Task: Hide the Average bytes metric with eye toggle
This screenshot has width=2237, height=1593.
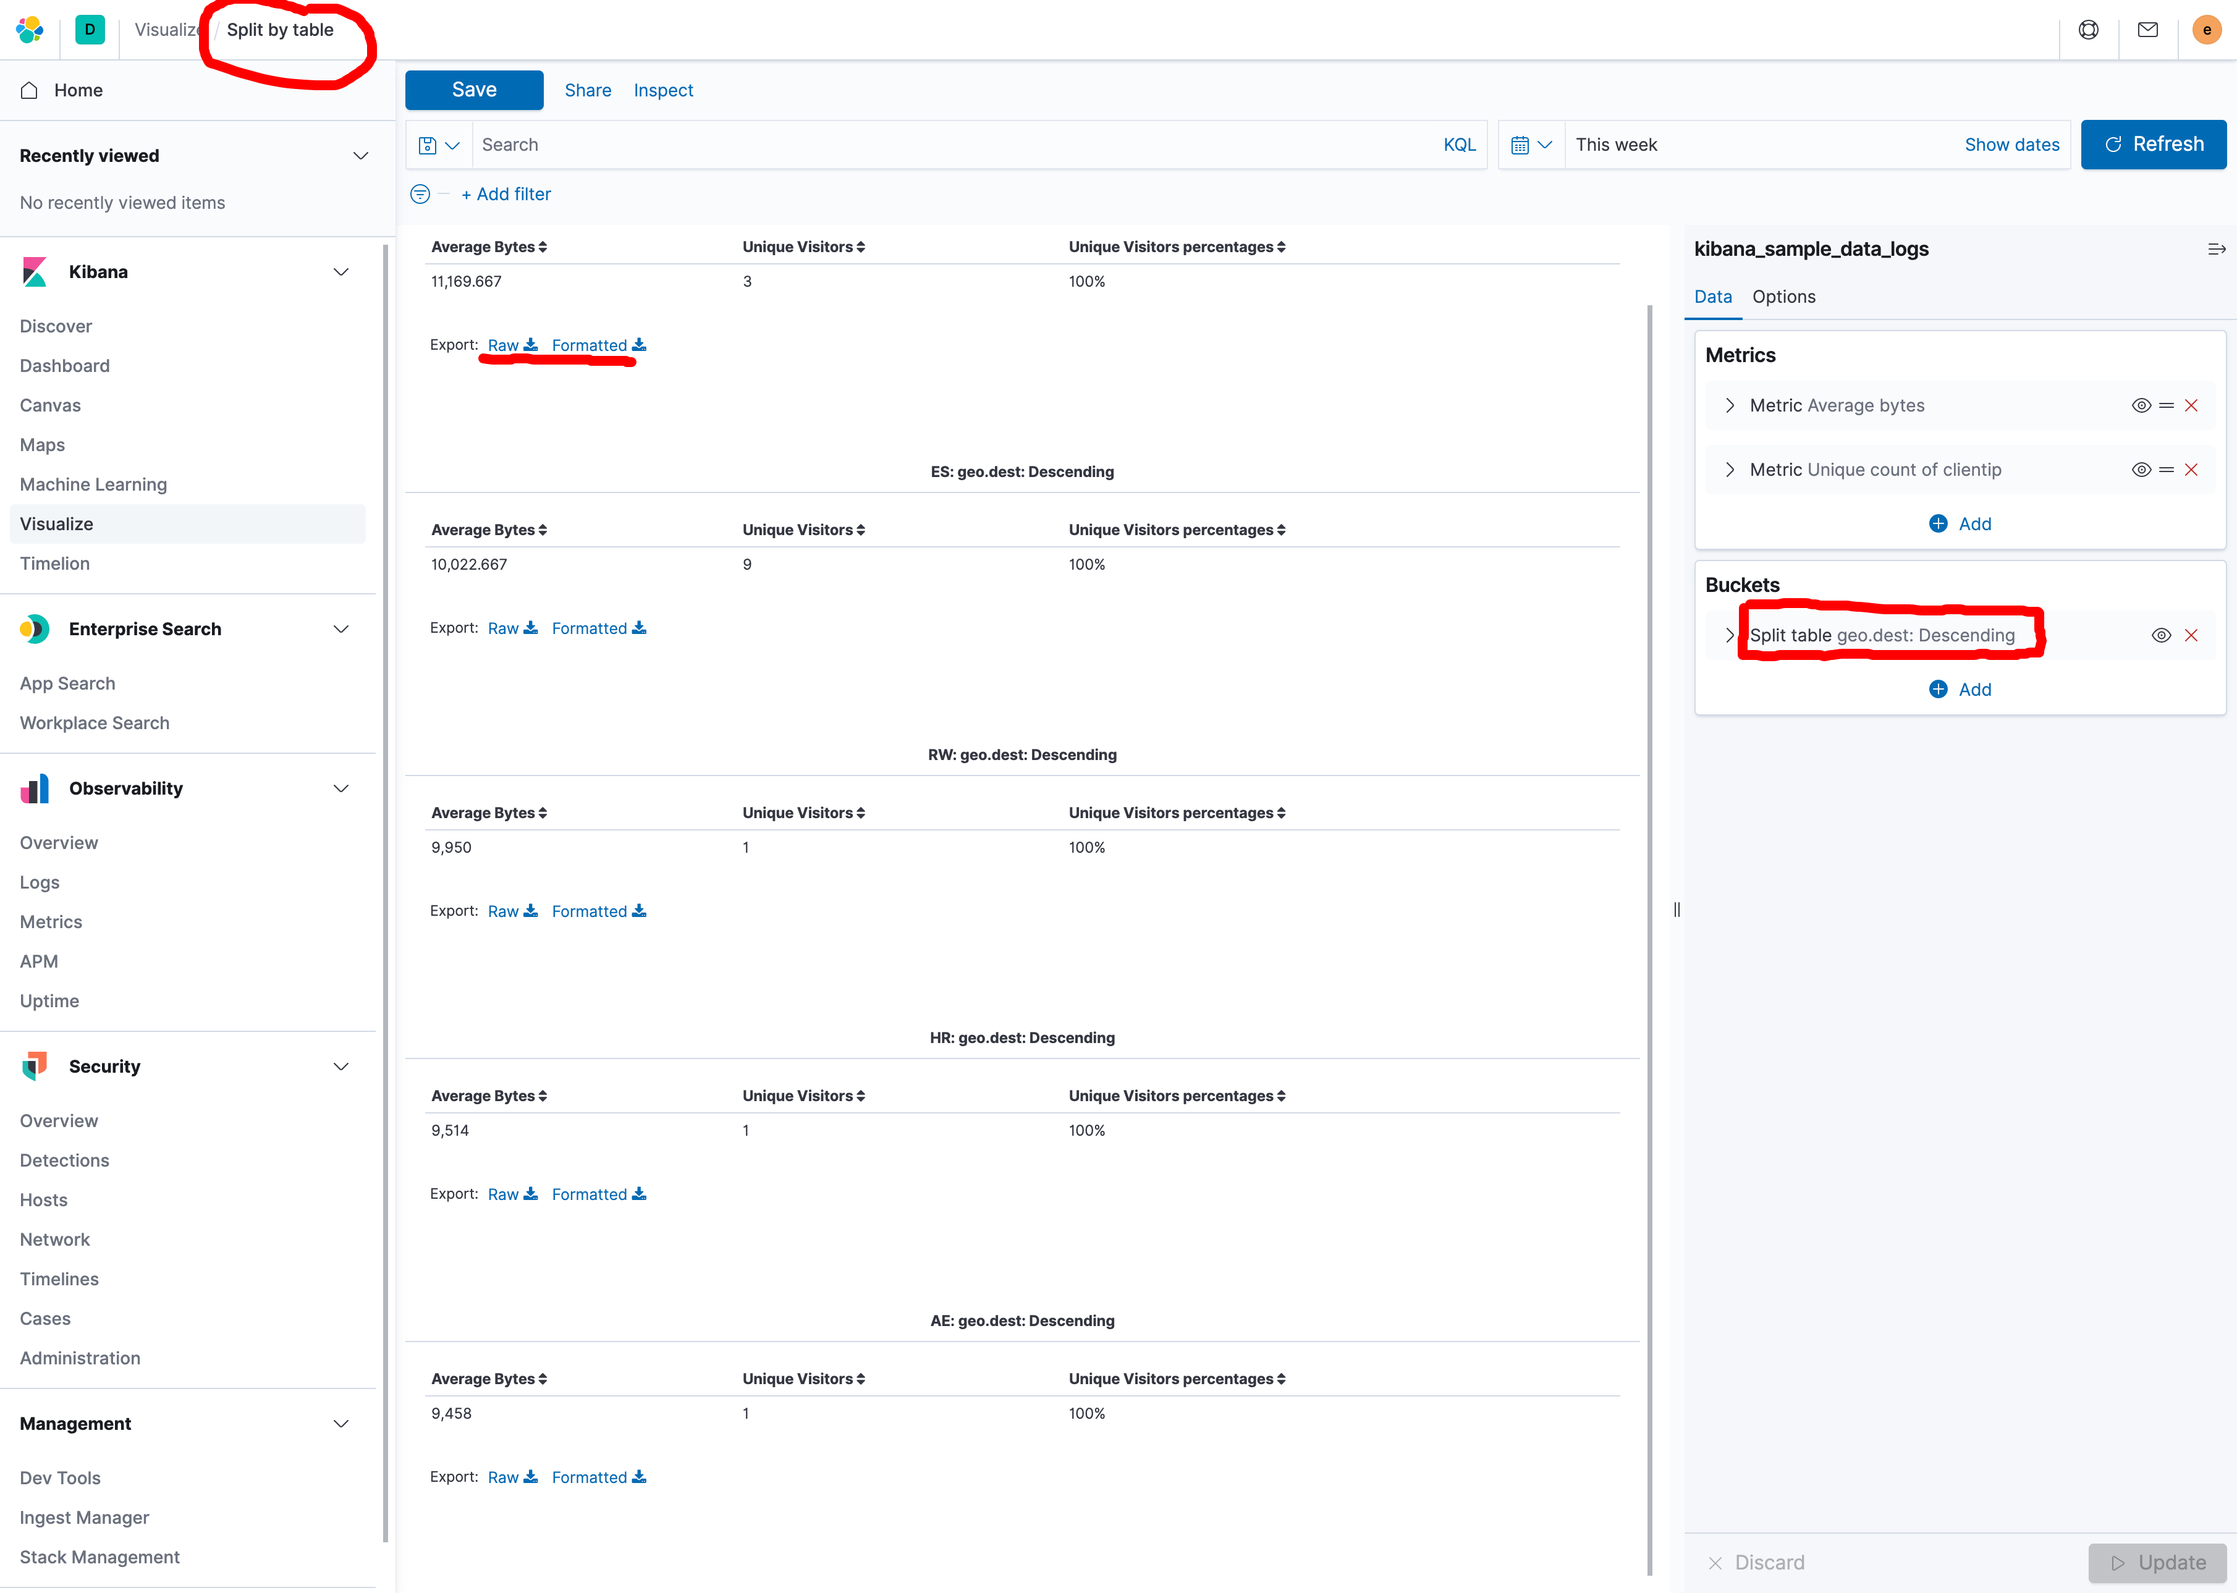Action: pos(2141,405)
